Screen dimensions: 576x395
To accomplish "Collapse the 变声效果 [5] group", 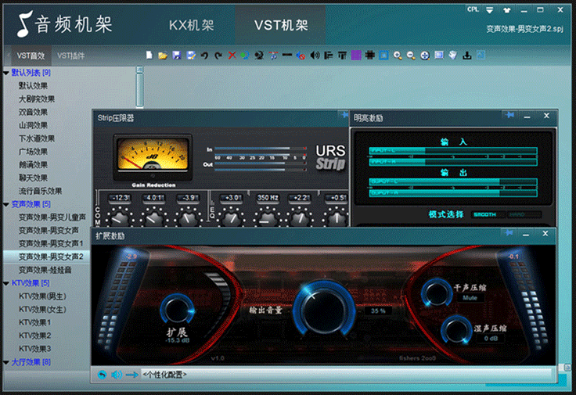I will point(6,204).
